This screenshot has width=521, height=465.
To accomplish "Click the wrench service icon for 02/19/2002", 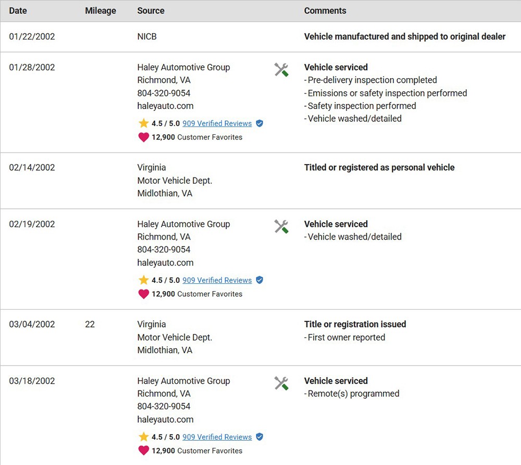I will tap(281, 227).
